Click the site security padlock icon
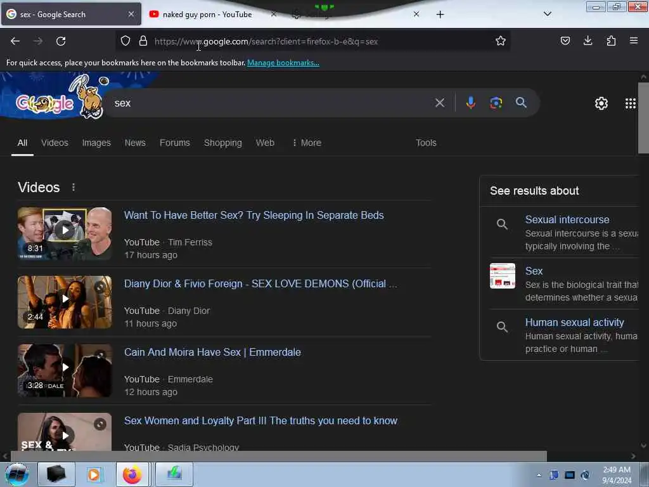649x487 pixels. pyautogui.click(x=143, y=41)
